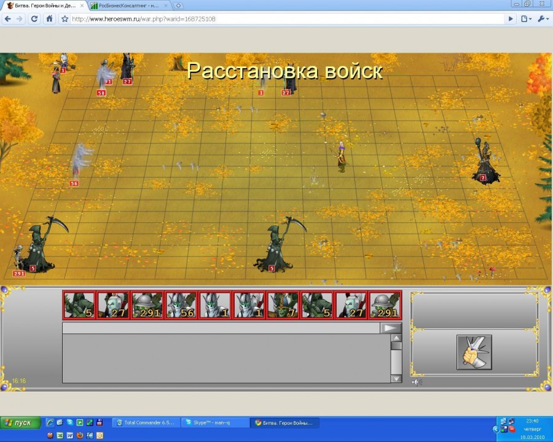Select first vampire portrait showing 27 in queue

113,305
